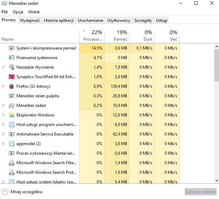Expand the Eksplorator Windows process group

pos(3,115)
